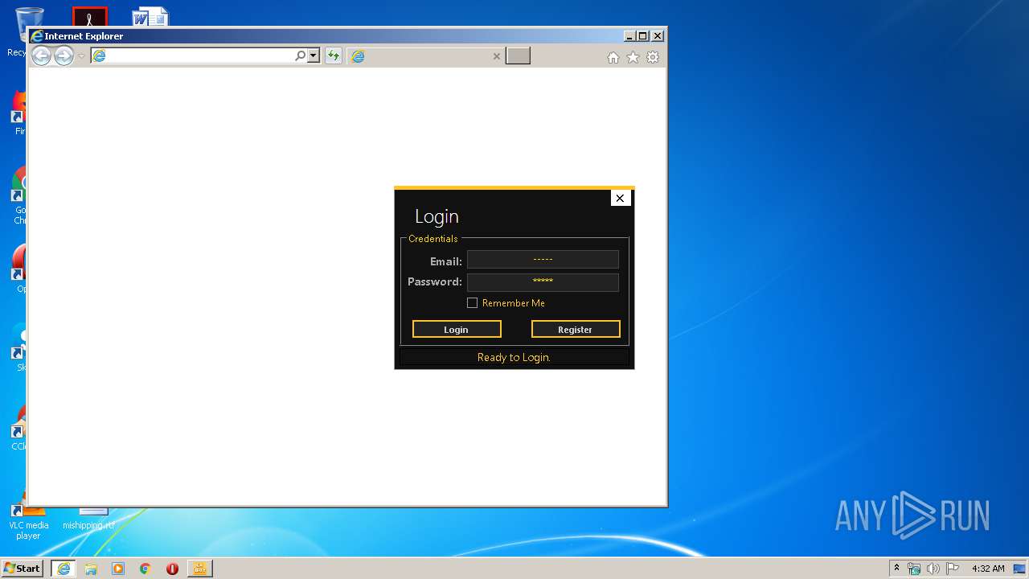Click the Internet Explorer address bar

pos(193,55)
